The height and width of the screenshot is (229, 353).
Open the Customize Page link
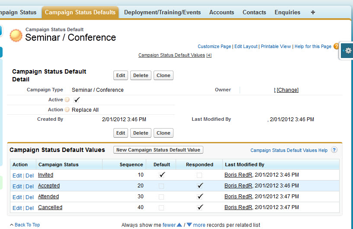coord(214,46)
